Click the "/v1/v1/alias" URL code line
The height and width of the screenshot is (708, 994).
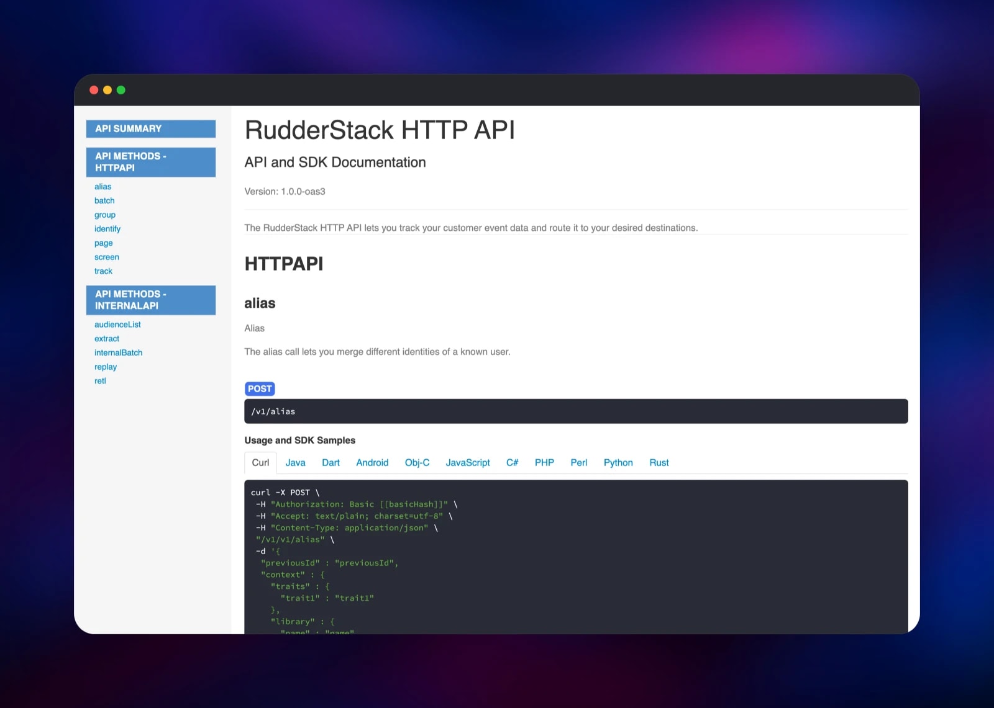point(295,540)
